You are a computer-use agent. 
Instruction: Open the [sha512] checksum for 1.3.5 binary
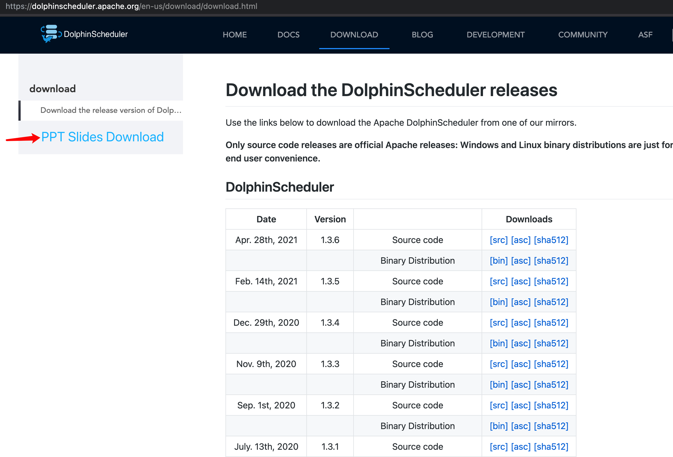[551, 302]
